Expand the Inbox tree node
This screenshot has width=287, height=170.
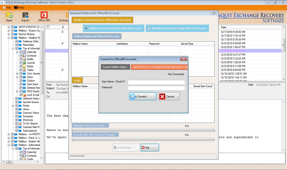[x=17, y=77]
